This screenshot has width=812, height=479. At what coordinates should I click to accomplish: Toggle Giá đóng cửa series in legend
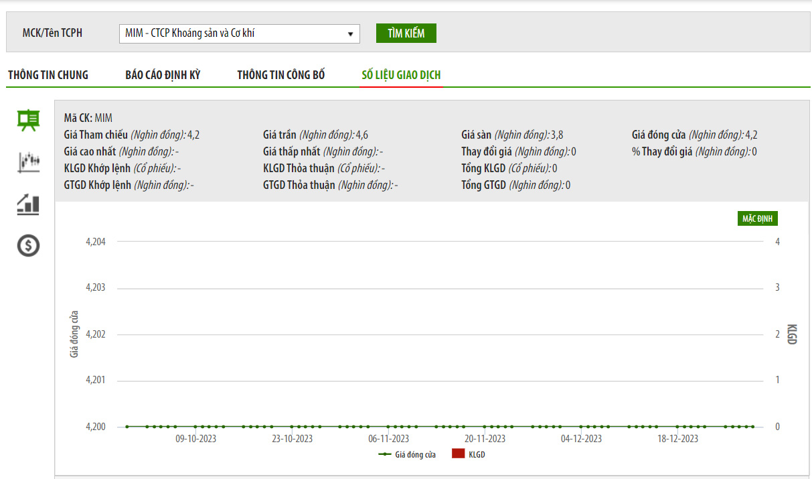click(x=408, y=455)
